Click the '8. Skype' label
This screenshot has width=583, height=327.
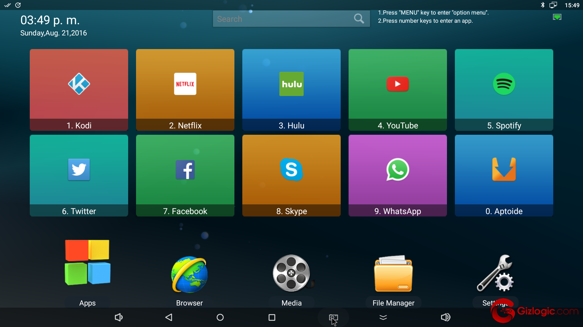[291, 211]
